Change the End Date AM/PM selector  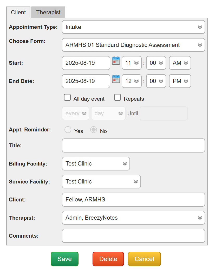(180, 81)
